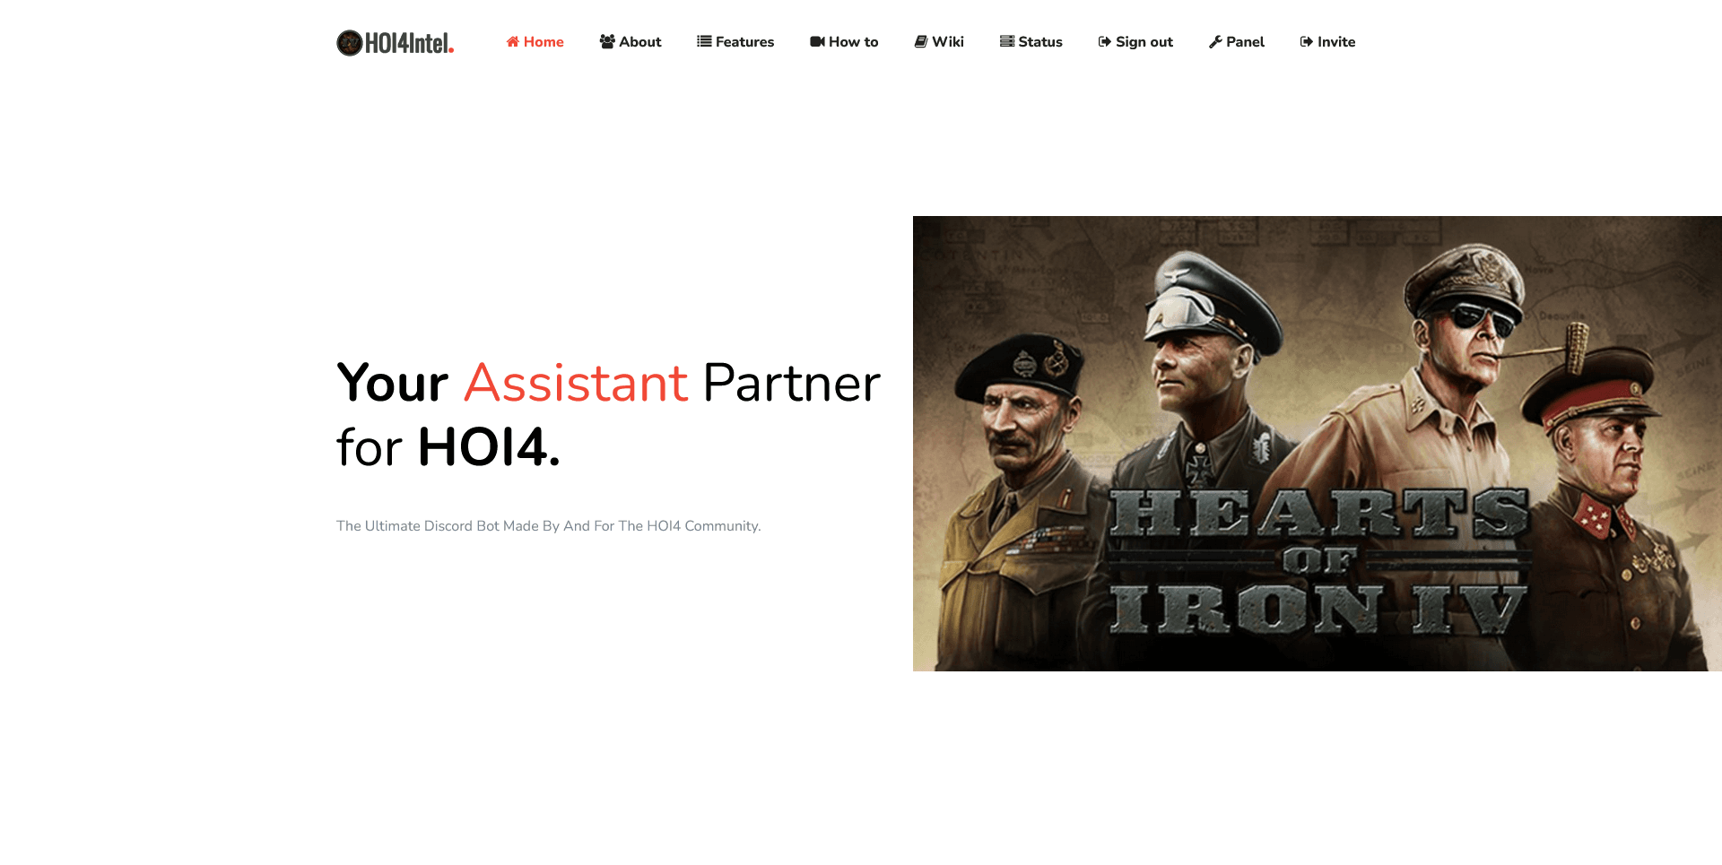This screenshot has width=1722, height=865.
Task: Invite the bot to your server
Action: (1336, 41)
